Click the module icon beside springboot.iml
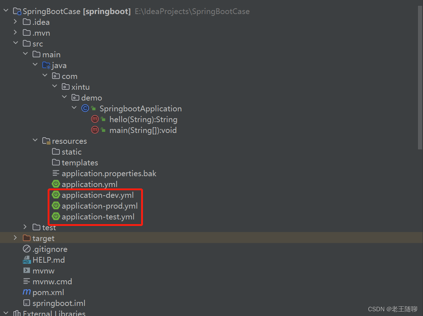This screenshot has height=316, width=423. pyautogui.click(x=26, y=303)
